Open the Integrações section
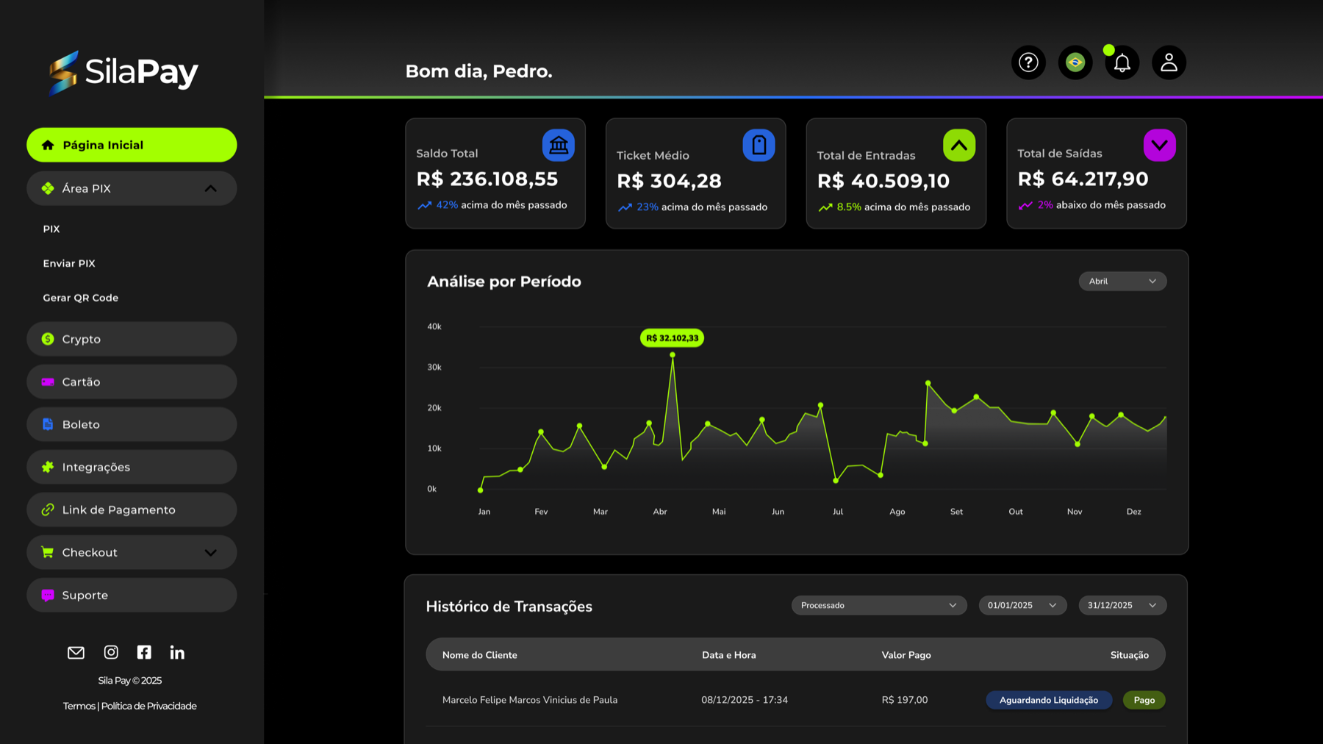The height and width of the screenshot is (744, 1323). click(x=132, y=467)
